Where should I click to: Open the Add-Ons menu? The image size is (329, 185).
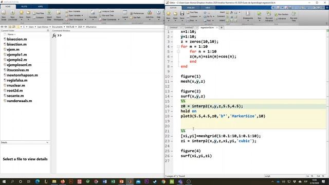tap(150, 15)
